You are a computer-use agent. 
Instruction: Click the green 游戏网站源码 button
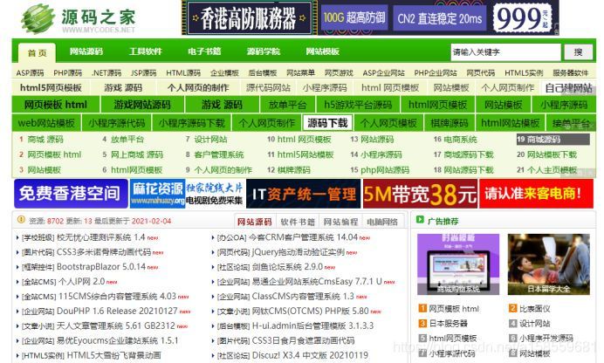click(x=142, y=105)
